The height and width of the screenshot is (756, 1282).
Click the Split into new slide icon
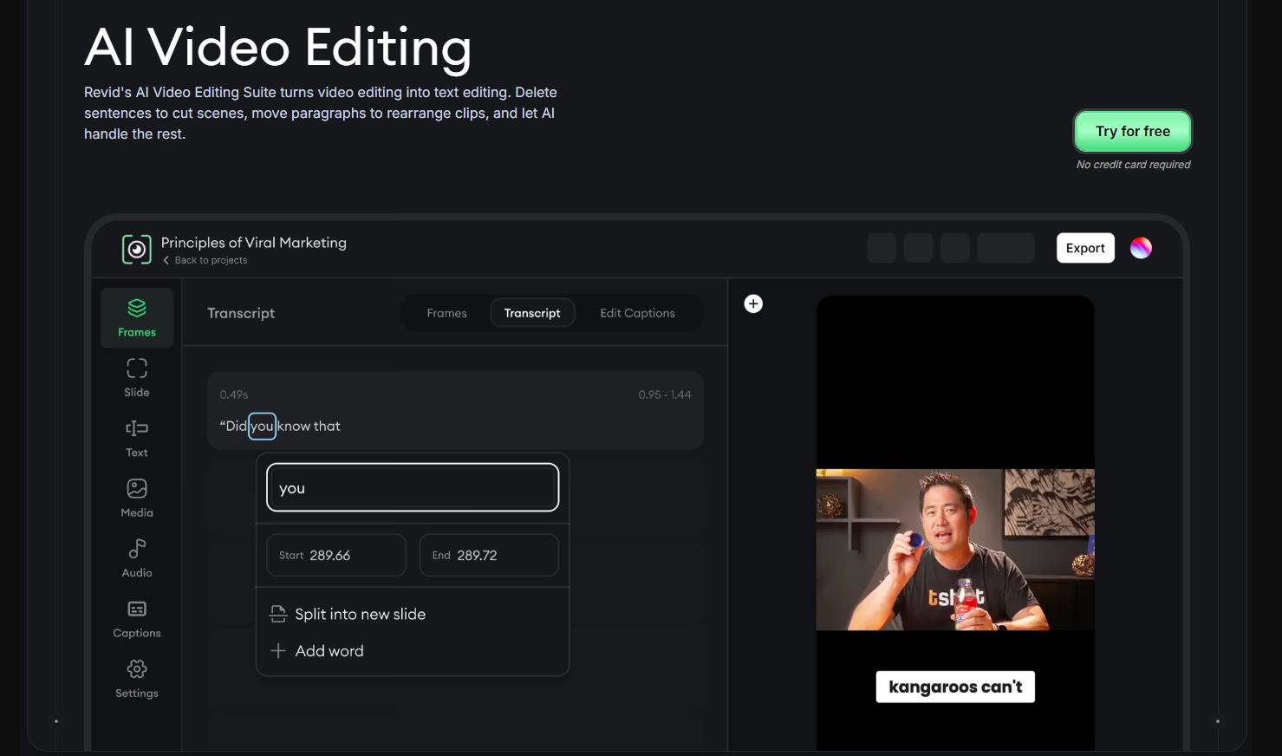278,614
